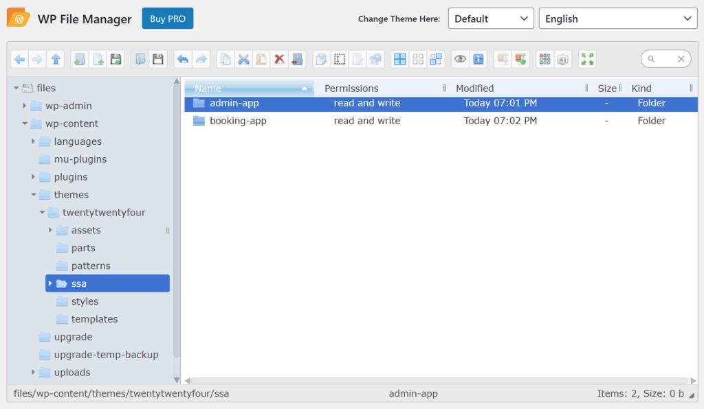Toggle fullscreen mode with the green arrows icon
Viewport: 704px width, 409px height.
pos(587,59)
